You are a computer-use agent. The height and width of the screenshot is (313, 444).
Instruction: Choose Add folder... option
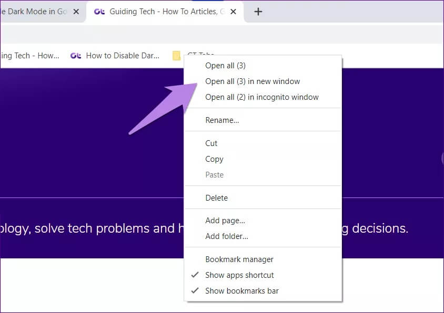[x=263, y=236]
